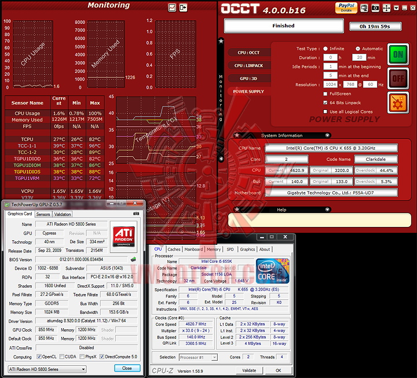Click the OCCT move-window arrows icon
The height and width of the screenshot is (378, 417).
(x=386, y=8)
